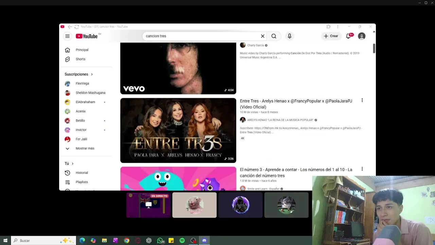Play the Charly Garcia vevo video thumbnail
This screenshot has height=245, width=435.
click(178, 68)
